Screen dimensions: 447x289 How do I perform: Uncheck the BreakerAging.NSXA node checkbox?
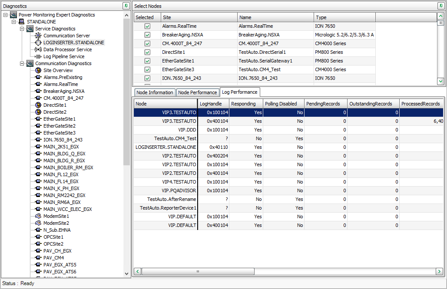pyautogui.click(x=147, y=35)
